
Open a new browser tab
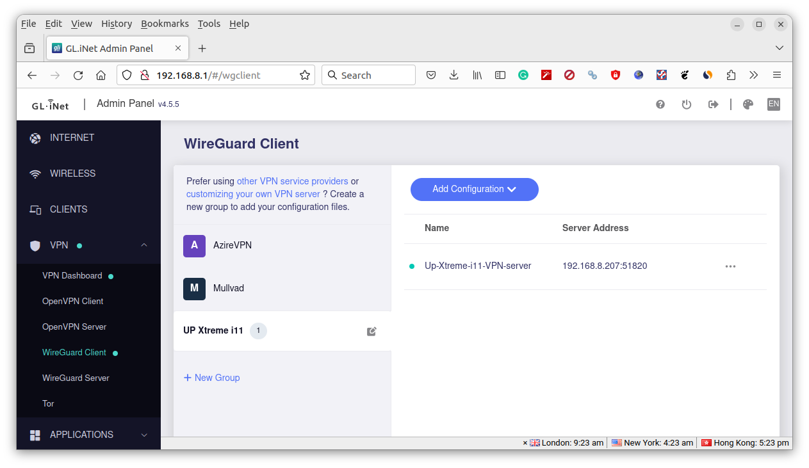[x=202, y=49]
